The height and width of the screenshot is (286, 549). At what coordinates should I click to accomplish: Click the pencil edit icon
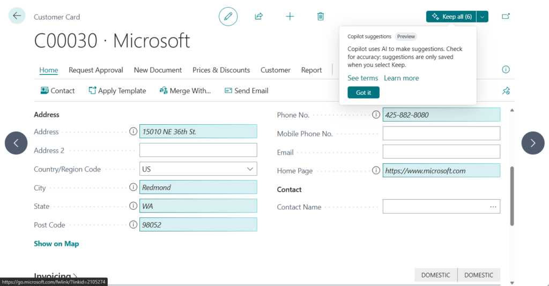click(228, 17)
